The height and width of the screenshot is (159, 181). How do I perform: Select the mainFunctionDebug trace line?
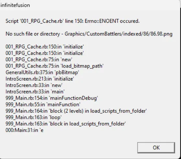[52, 98]
